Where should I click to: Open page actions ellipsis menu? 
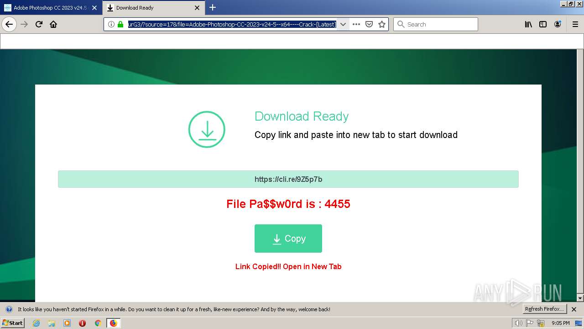point(356,24)
